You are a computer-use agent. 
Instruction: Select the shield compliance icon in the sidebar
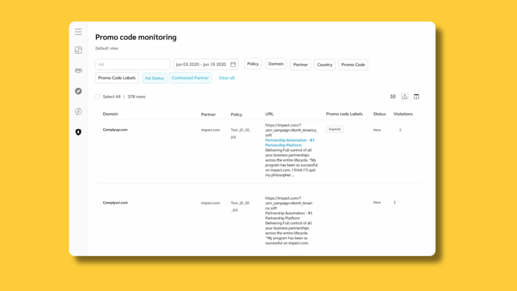coord(78,132)
